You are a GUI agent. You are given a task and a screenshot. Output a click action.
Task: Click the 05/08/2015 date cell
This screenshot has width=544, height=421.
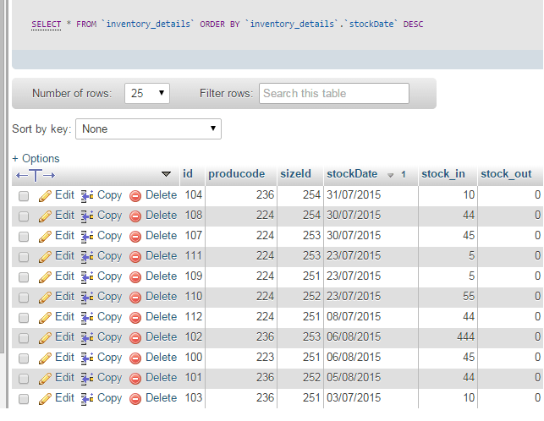(x=354, y=378)
